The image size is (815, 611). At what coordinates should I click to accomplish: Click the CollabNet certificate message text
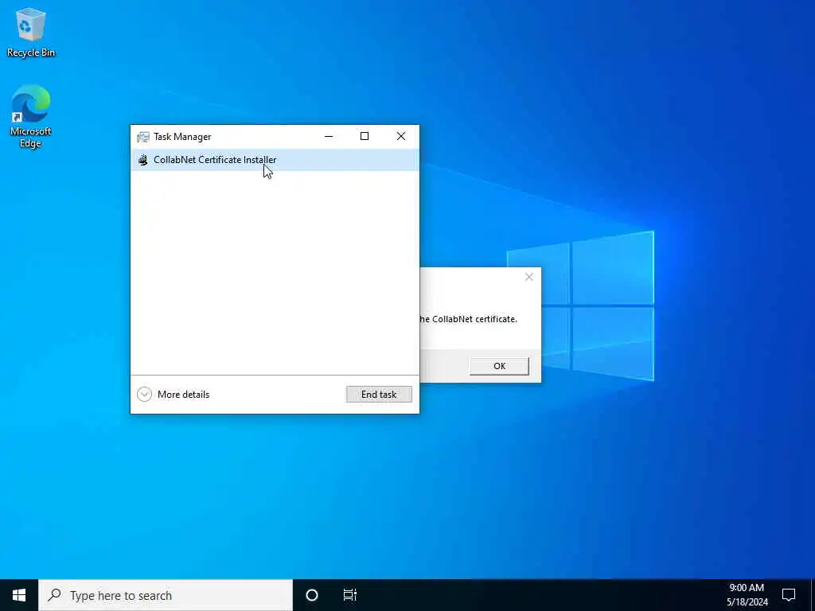pos(469,319)
